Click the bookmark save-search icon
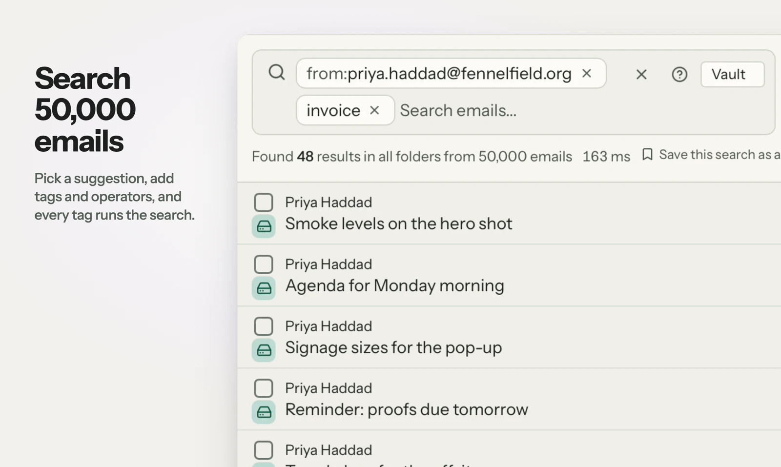This screenshot has height=467, width=781. pos(647,155)
